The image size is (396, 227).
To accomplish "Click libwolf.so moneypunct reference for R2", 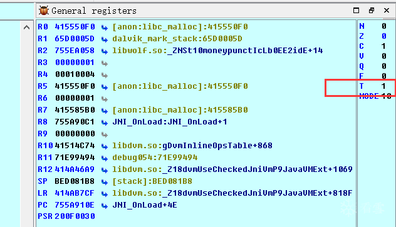I will click(x=217, y=51).
